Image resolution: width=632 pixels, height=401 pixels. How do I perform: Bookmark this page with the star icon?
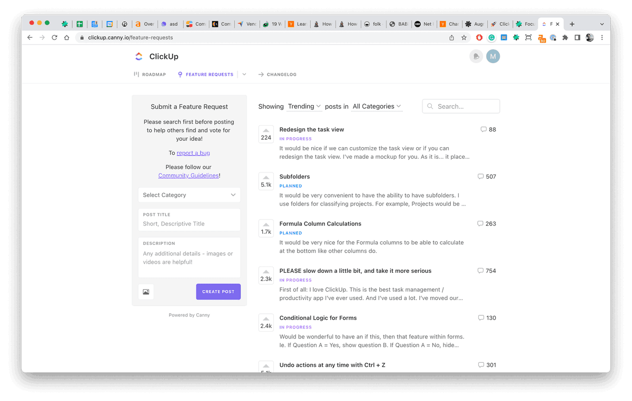click(464, 38)
